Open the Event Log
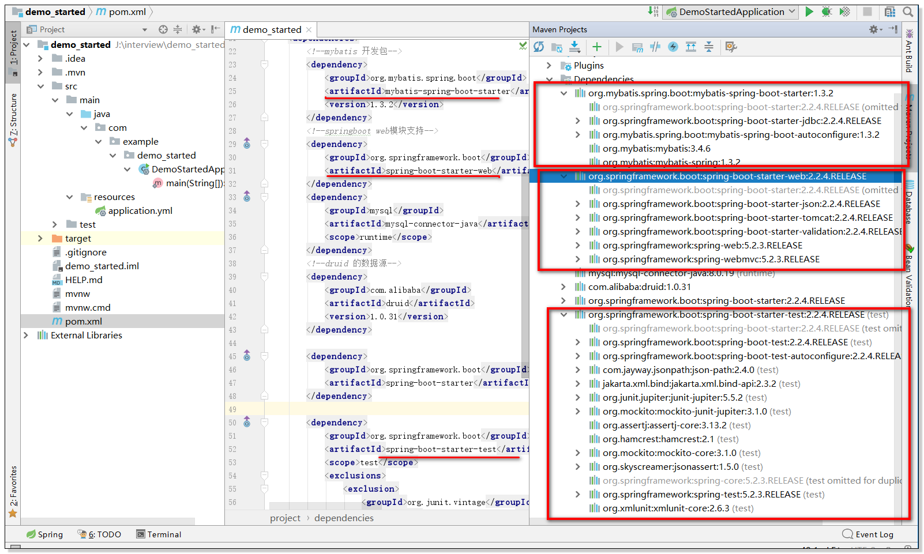The width and height of the screenshot is (924, 554). tap(868, 534)
